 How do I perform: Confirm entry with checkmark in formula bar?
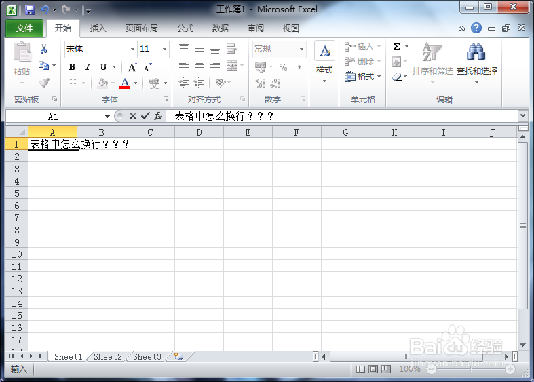pos(145,117)
